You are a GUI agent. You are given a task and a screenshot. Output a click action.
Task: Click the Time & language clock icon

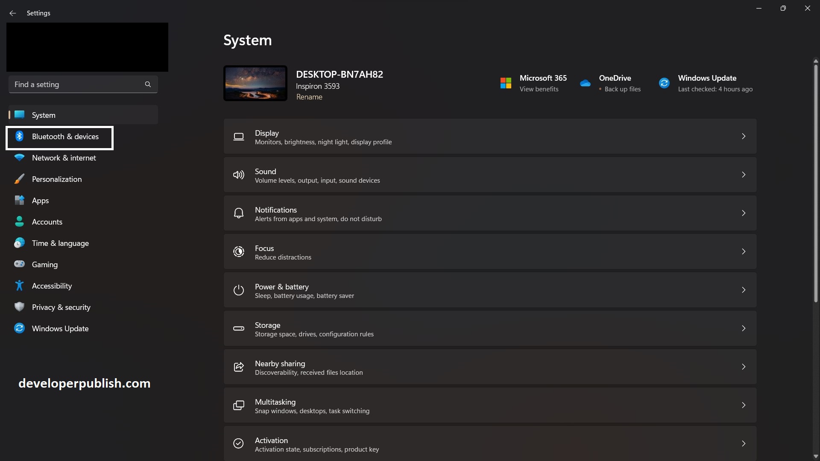point(19,243)
